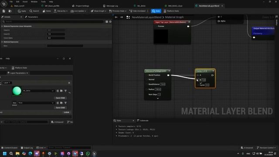
Task: Collapse the Material Expression section
Action: click(2, 42)
